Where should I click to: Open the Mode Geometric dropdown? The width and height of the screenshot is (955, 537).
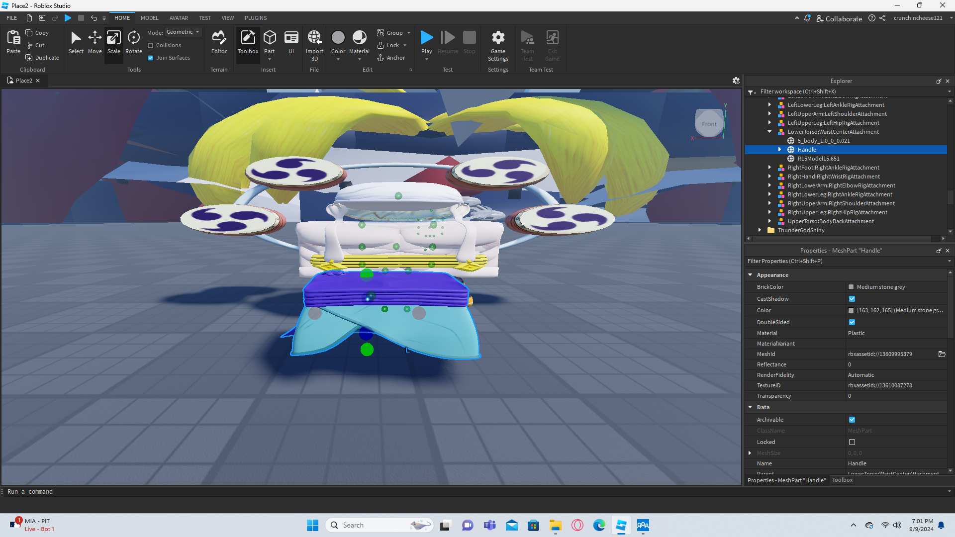coord(183,32)
